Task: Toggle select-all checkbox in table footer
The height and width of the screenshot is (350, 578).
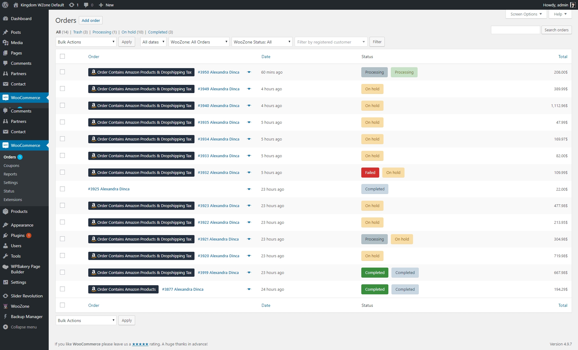Action: (62, 305)
